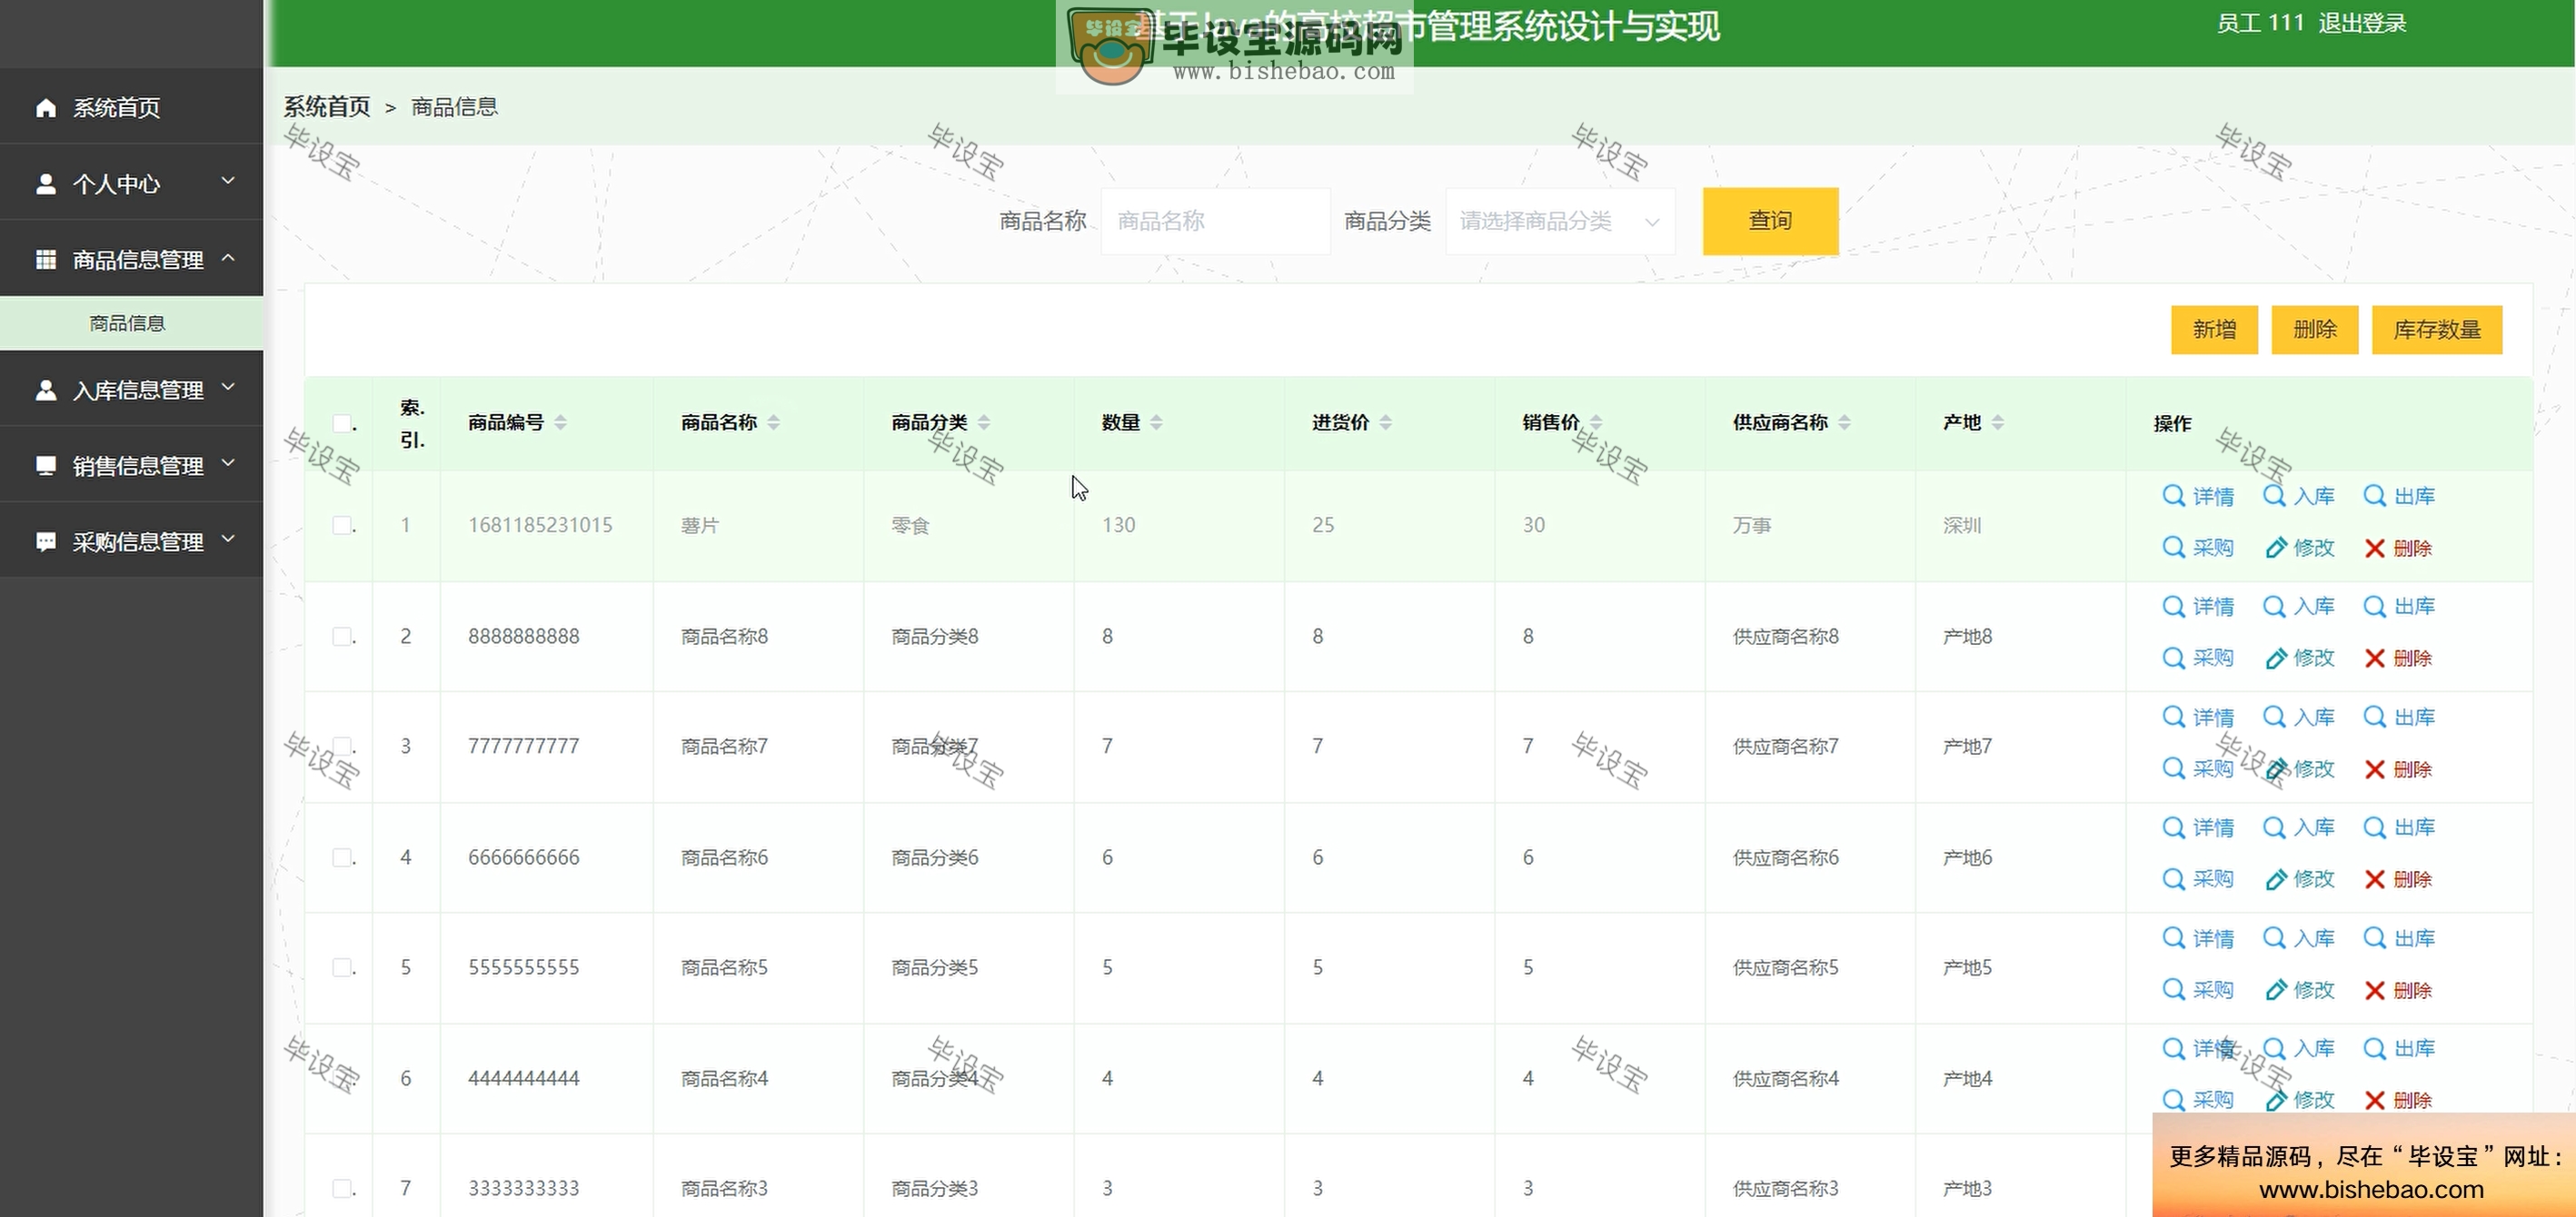Open 详情 for 商品名称8

click(2197, 607)
